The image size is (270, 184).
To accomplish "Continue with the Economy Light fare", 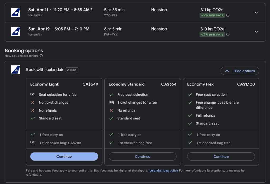I will pyautogui.click(x=64, y=157).
